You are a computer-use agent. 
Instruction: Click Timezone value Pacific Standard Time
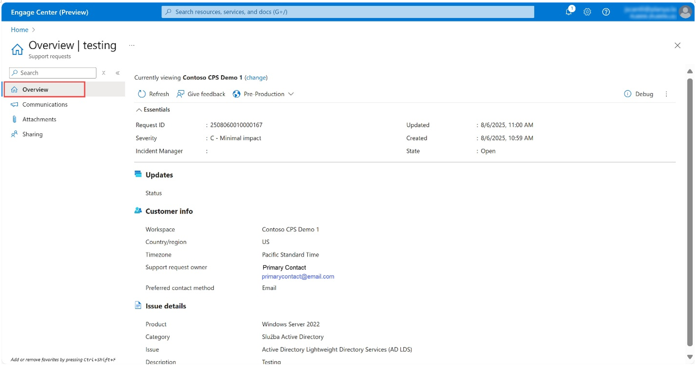pos(290,255)
